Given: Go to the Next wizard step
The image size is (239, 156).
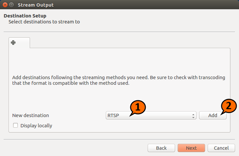Looking at the screenshot, I should [191, 148].
